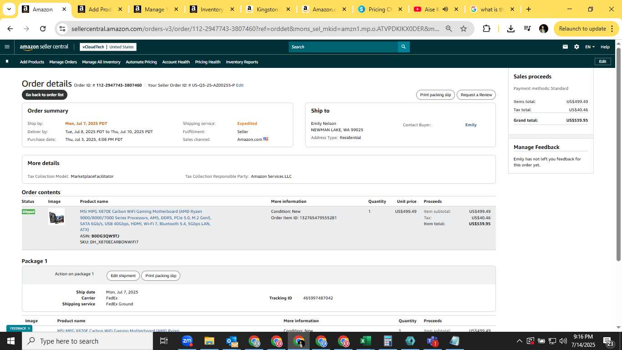
Task: Open Microsoft Teams from the taskbar
Action: coord(432,341)
